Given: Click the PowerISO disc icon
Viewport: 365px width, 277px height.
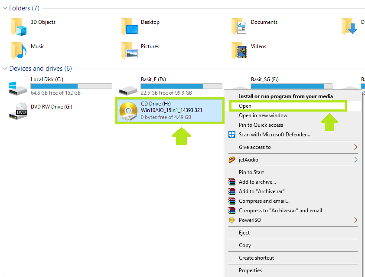Looking at the screenshot, I should tap(232, 220).
